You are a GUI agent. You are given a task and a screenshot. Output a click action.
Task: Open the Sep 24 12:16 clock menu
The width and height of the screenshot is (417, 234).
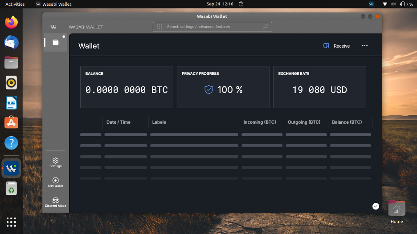click(x=220, y=4)
